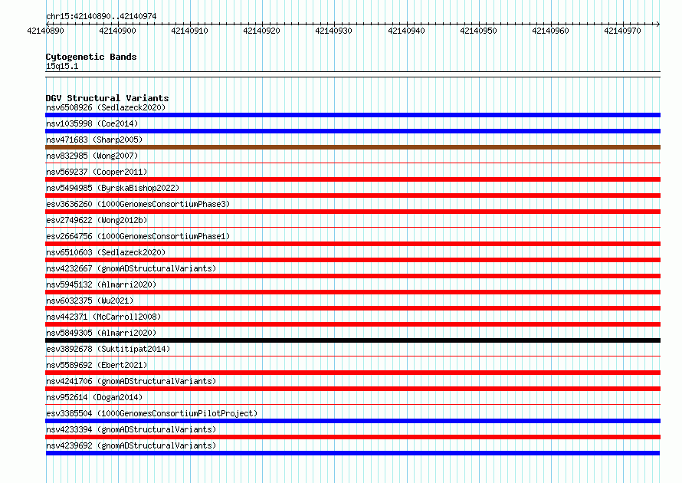Select the red bar under nsv4233394
Viewport: 682px width, 483px height.
pyautogui.click(x=352, y=437)
